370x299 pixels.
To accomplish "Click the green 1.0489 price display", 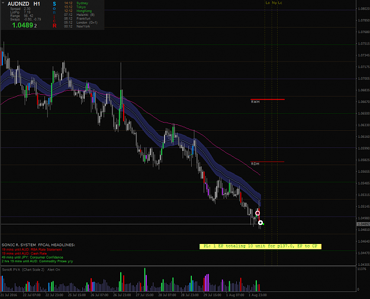I will pyautogui.click(x=22, y=25).
